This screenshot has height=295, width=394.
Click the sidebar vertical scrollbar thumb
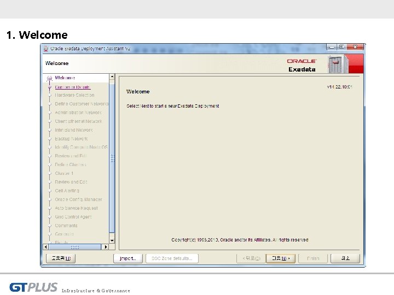[112, 158]
